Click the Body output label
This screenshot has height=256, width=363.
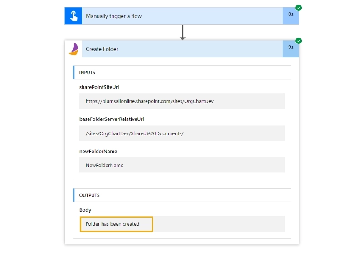click(x=85, y=210)
